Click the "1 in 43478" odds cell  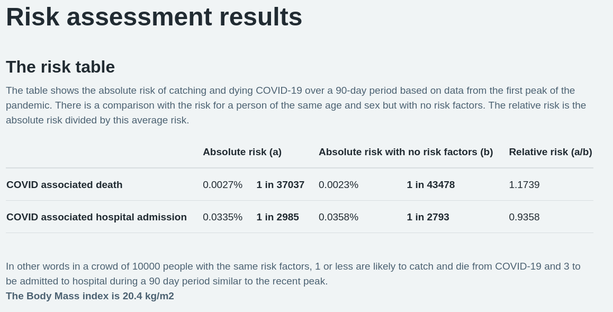(x=430, y=185)
